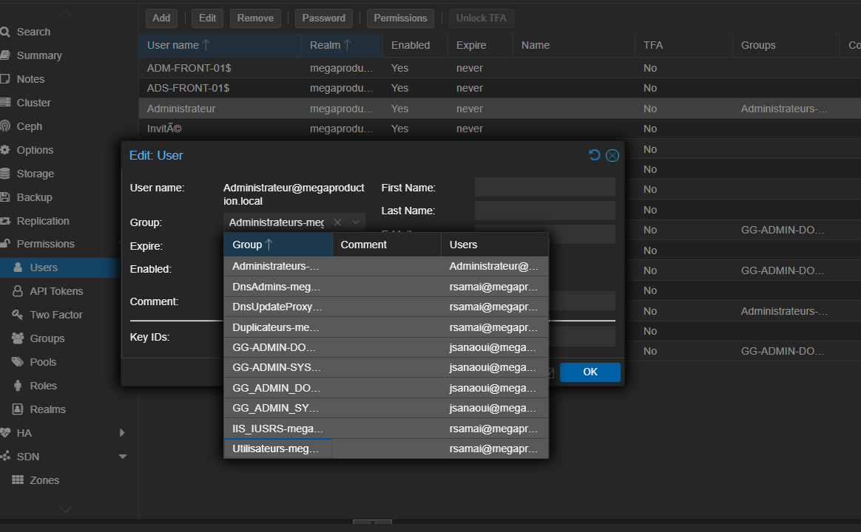Click the Permissions toolbar button

[400, 18]
